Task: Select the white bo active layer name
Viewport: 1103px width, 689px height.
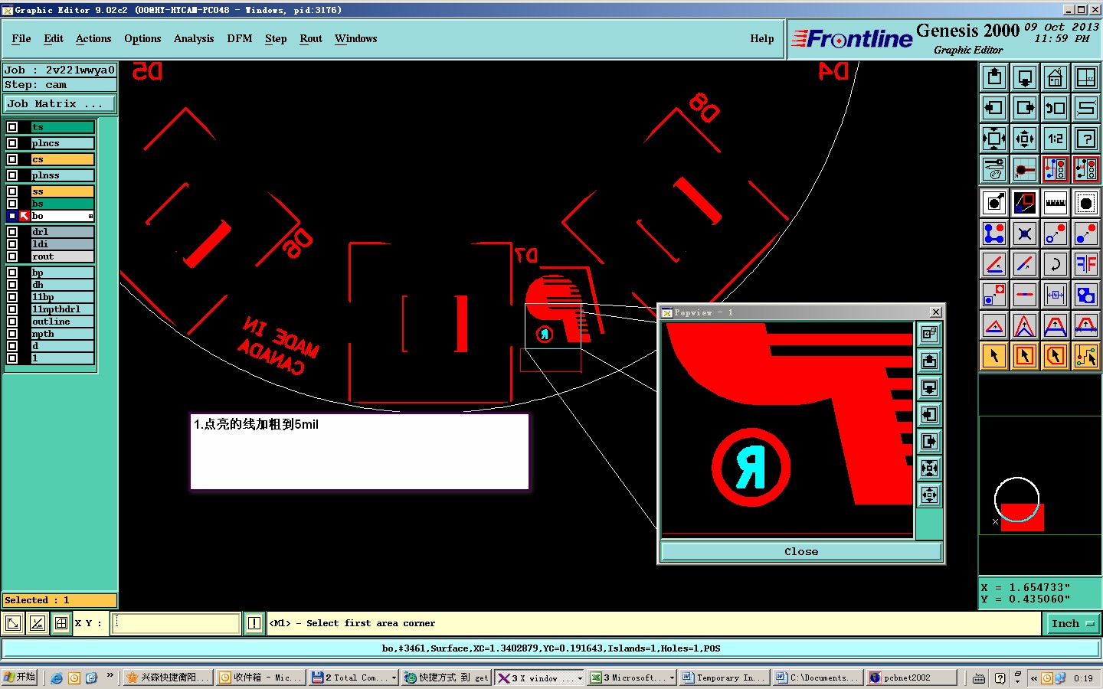Action: point(62,216)
